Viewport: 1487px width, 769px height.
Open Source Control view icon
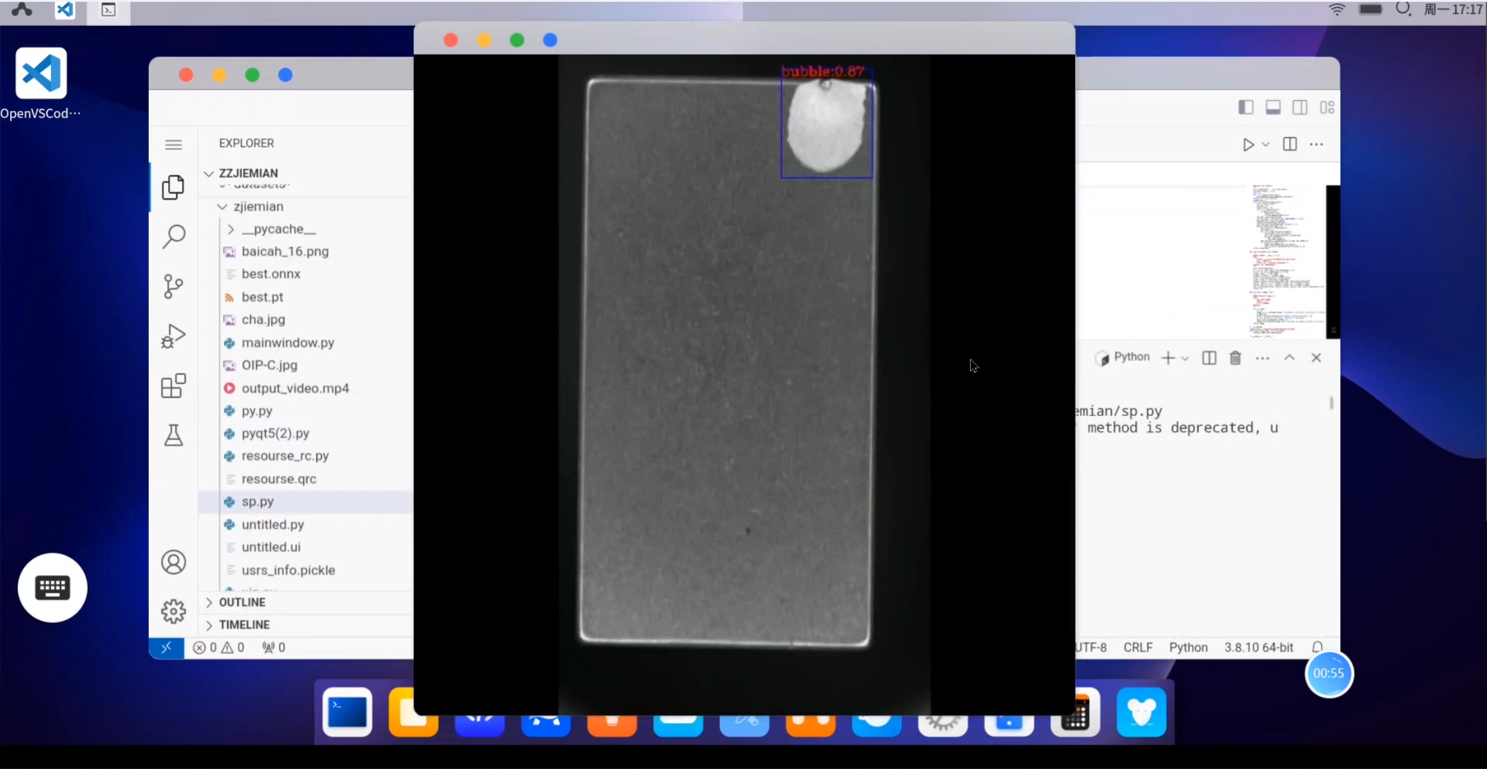tap(173, 287)
